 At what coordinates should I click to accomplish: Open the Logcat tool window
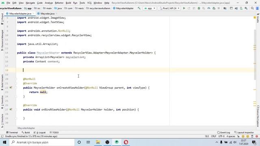pyautogui.click(x=40, y=133)
